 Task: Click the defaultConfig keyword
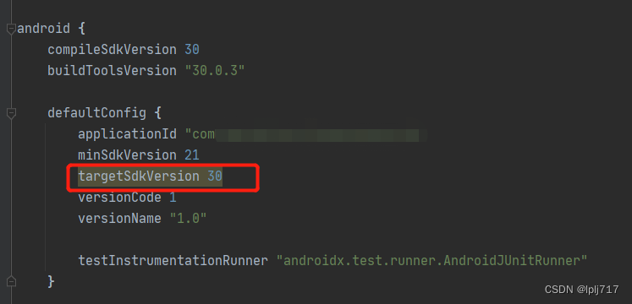[96, 113]
